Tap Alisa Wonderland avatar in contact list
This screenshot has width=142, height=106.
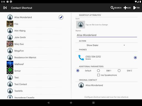click(10, 17)
